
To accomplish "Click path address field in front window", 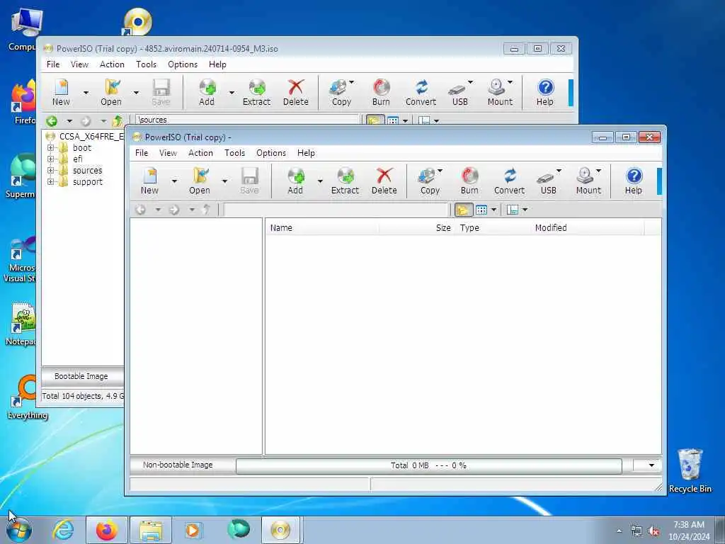I will pos(336,210).
